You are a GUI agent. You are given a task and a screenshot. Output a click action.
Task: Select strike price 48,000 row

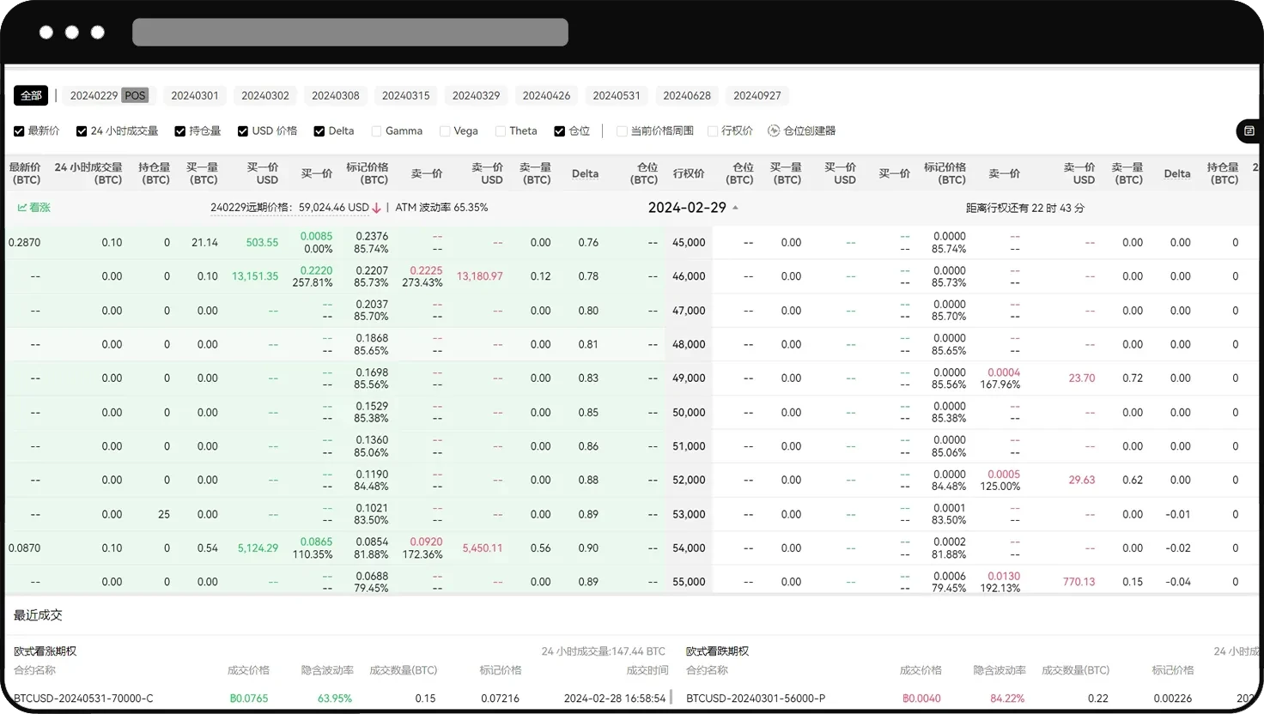click(689, 344)
